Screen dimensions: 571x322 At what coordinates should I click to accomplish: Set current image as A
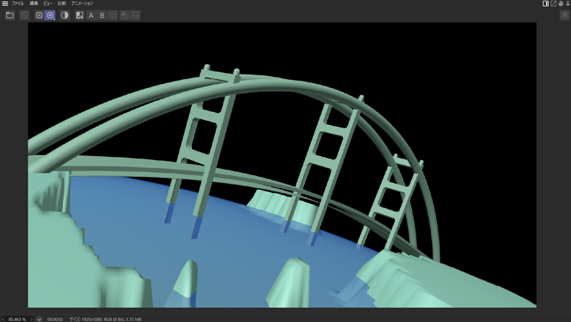coord(91,15)
